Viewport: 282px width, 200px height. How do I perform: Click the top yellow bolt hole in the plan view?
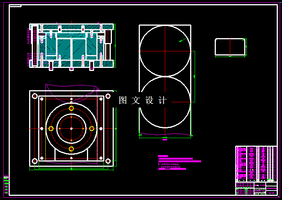click(71, 108)
